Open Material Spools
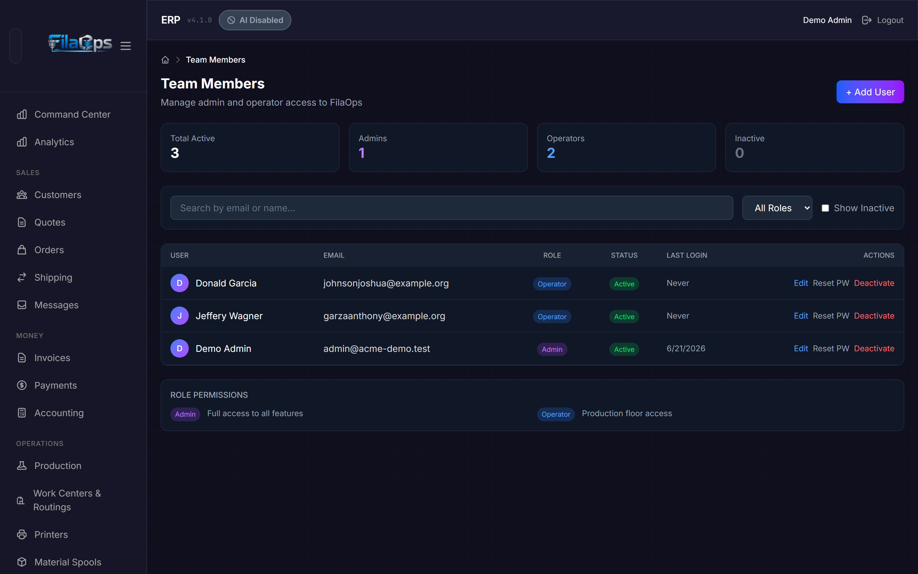918x574 pixels. (73, 562)
